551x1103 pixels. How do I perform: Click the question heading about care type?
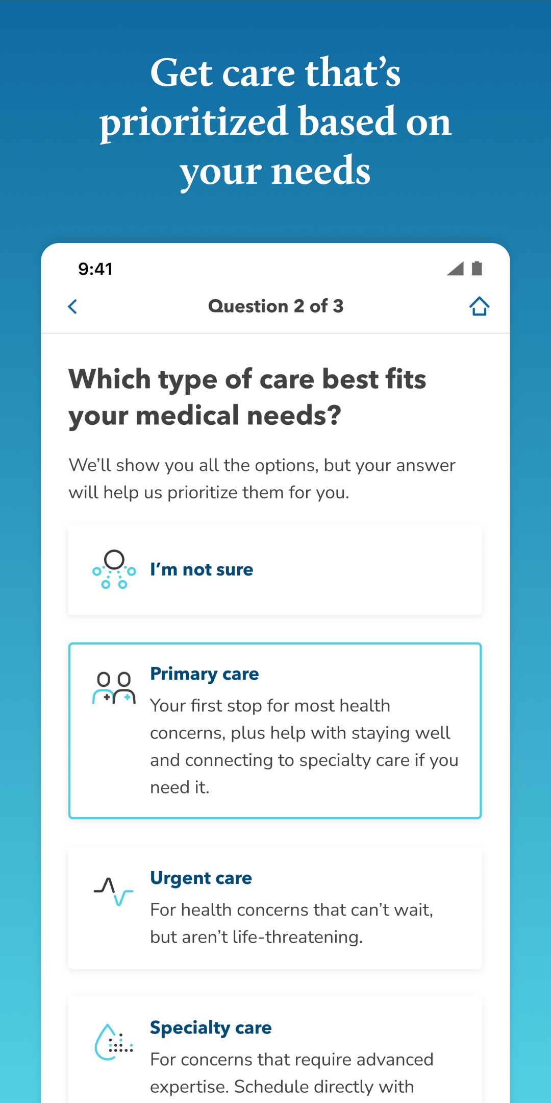[x=247, y=397]
